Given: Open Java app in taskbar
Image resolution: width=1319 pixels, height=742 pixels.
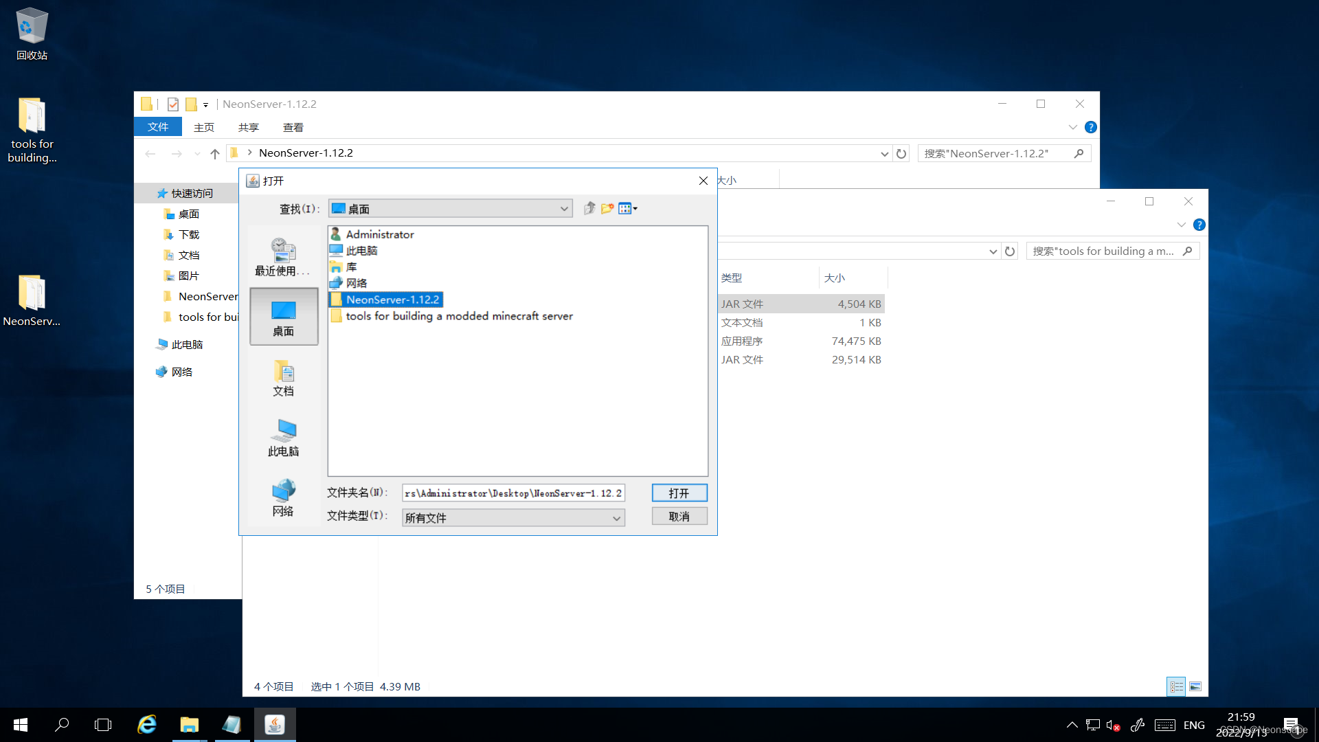Looking at the screenshot, I should [x=275, y=725].
